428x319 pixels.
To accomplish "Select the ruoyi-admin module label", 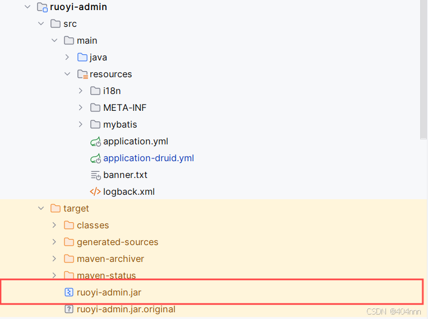I will 79,7.
